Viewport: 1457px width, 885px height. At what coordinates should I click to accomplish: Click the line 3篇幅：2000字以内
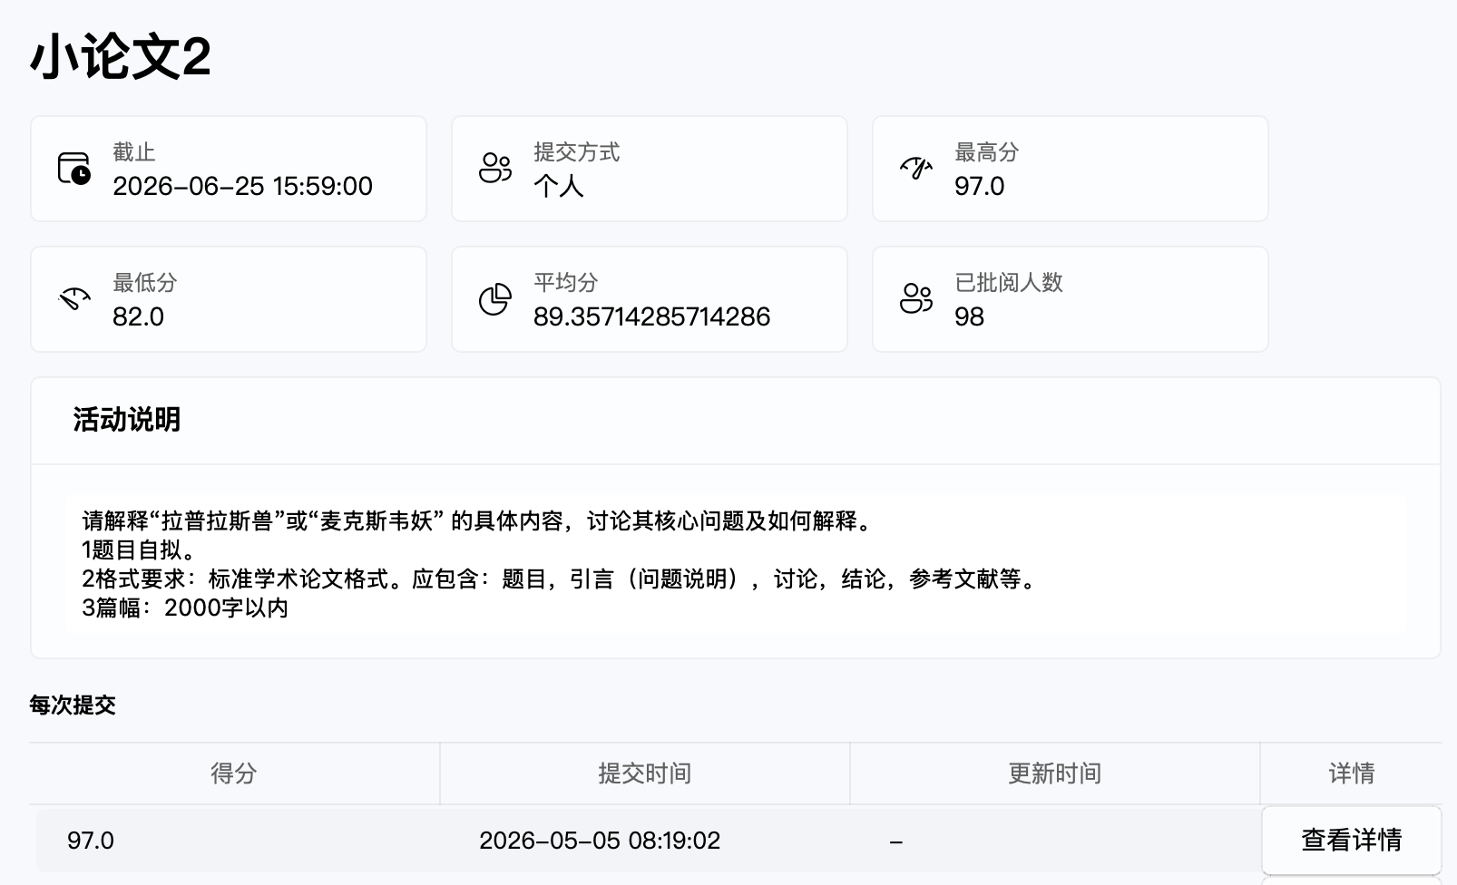(185, 608)
